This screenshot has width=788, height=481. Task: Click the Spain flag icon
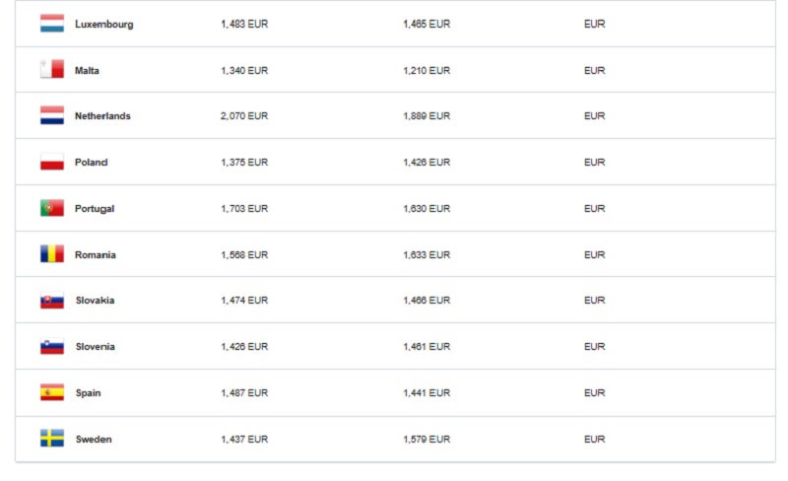52,392
